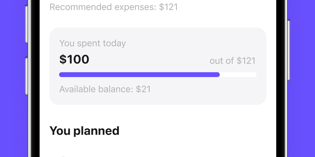Click the words "Available balance" in the card
Image resolution: width=315 pixels, height=157 pixels.
coord(96,89)
